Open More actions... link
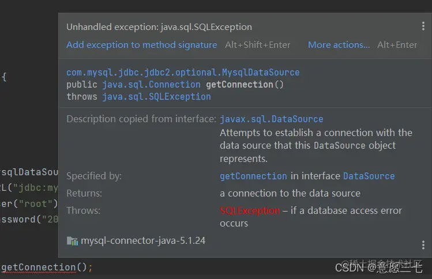The width and height of the screenshot is (432, 279). click(339, 44)
